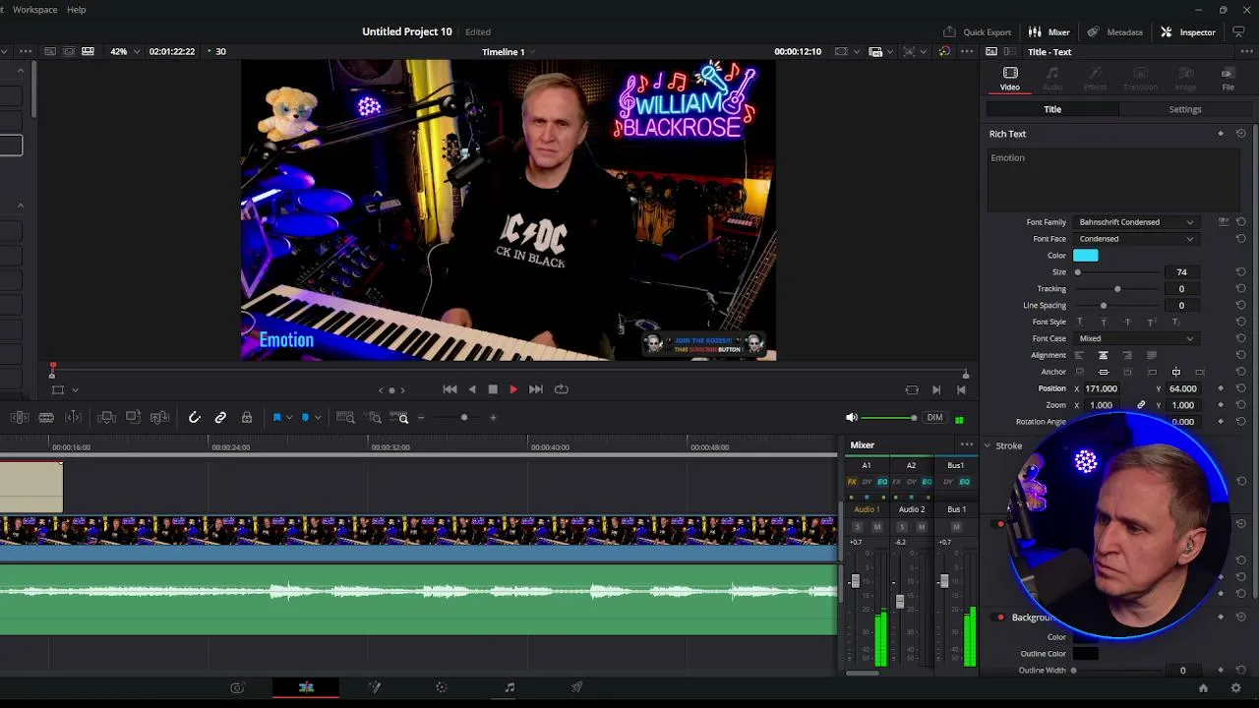Click the Detail Zoom icon
The width and height of the screenshot is (1259, 708).
tap(375, 418)
